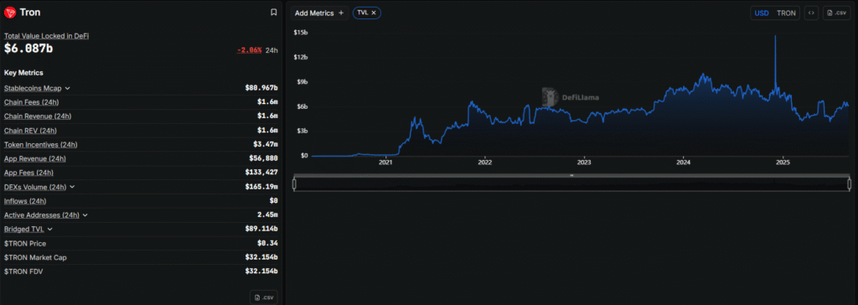Switch chart denomination to USD
858x305 pixels.
pyautogui.click(x=762, y=13)
